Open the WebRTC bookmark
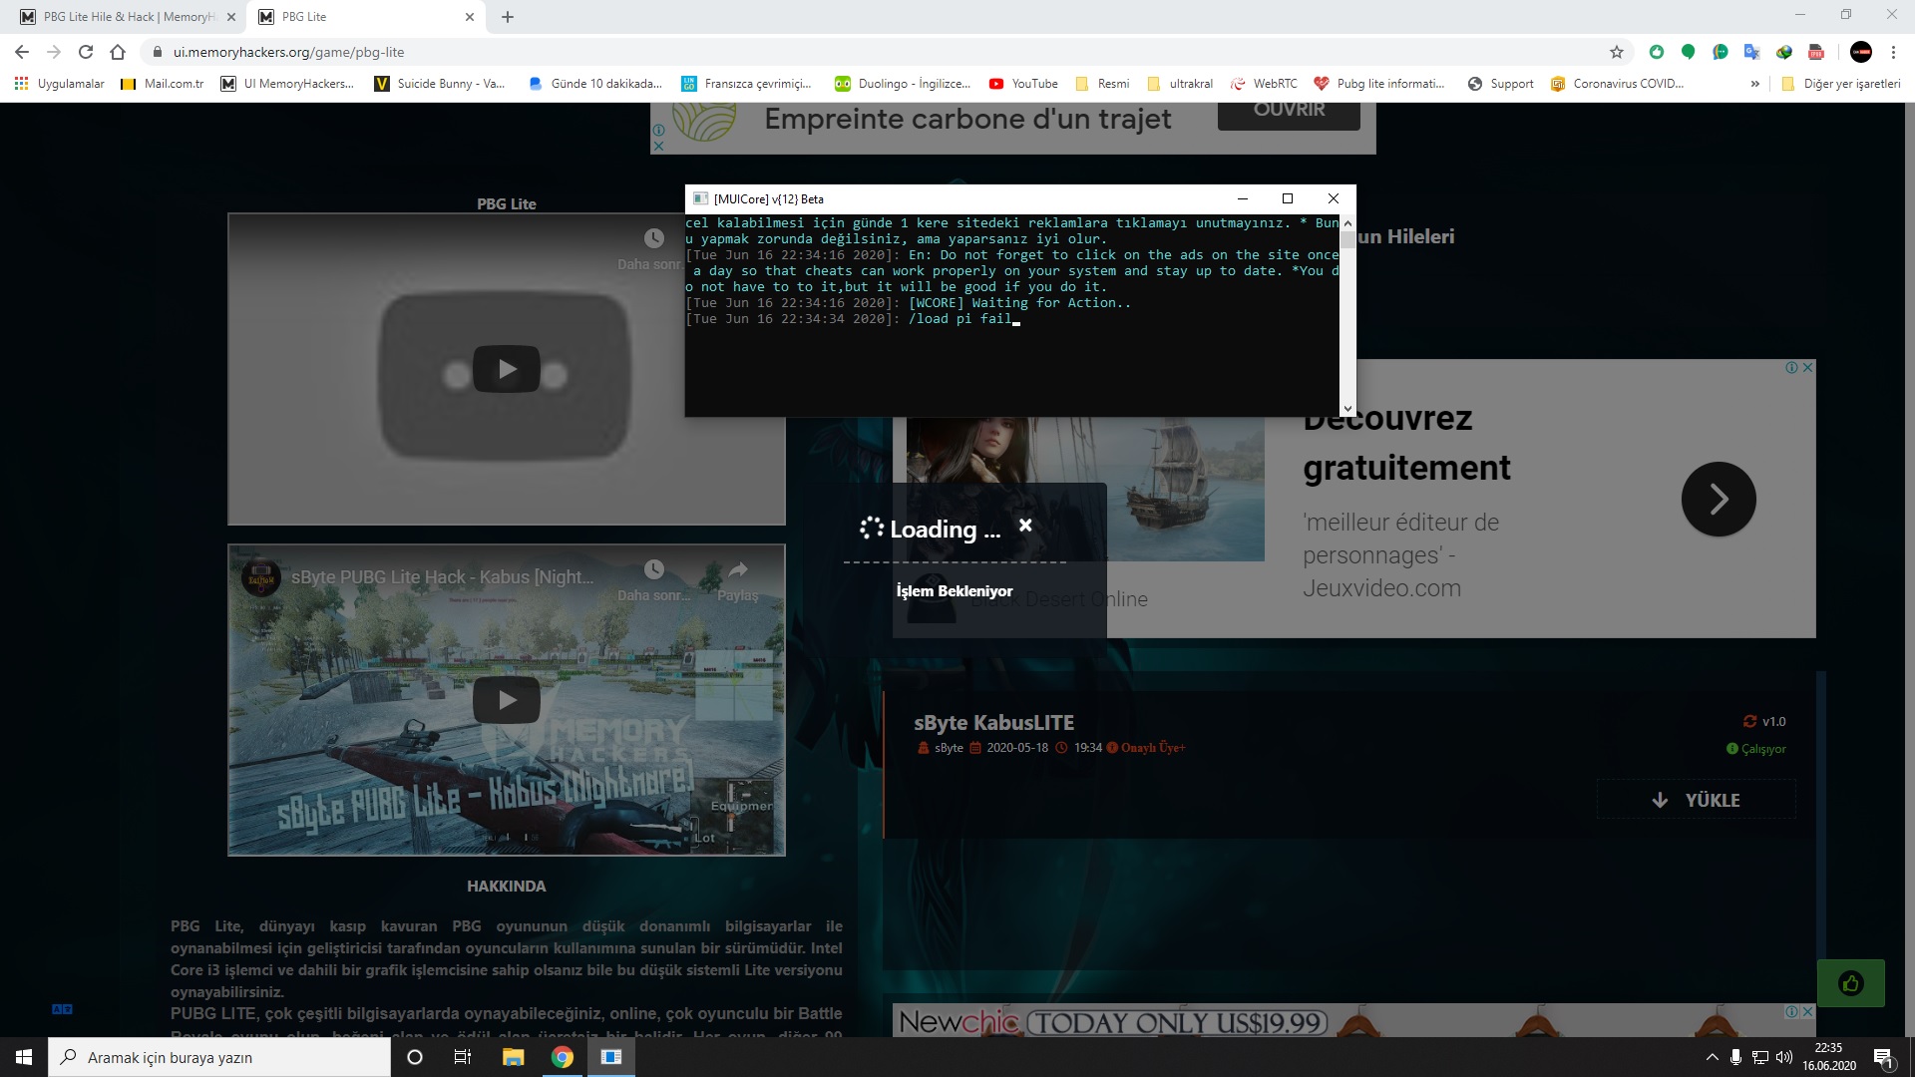This screenshot has height=1077, width=1915. click(x=1264, y=84)
